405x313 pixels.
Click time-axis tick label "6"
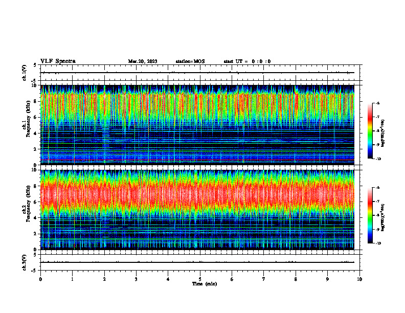232,279
